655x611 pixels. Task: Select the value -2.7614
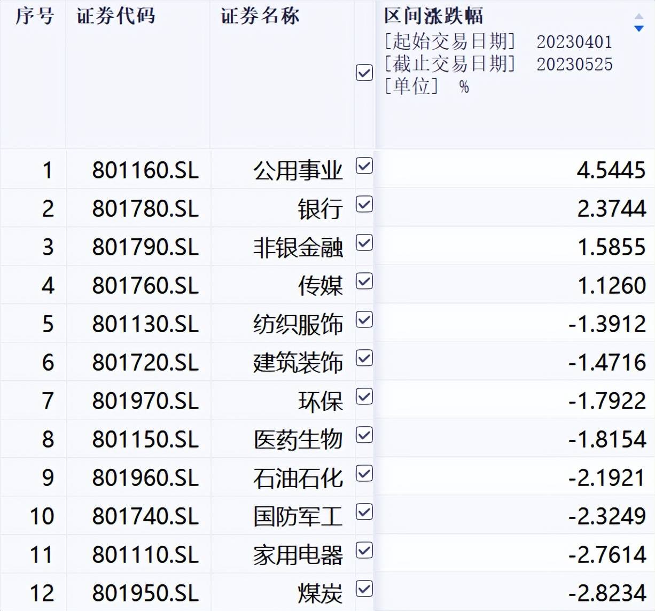[607, 555]
